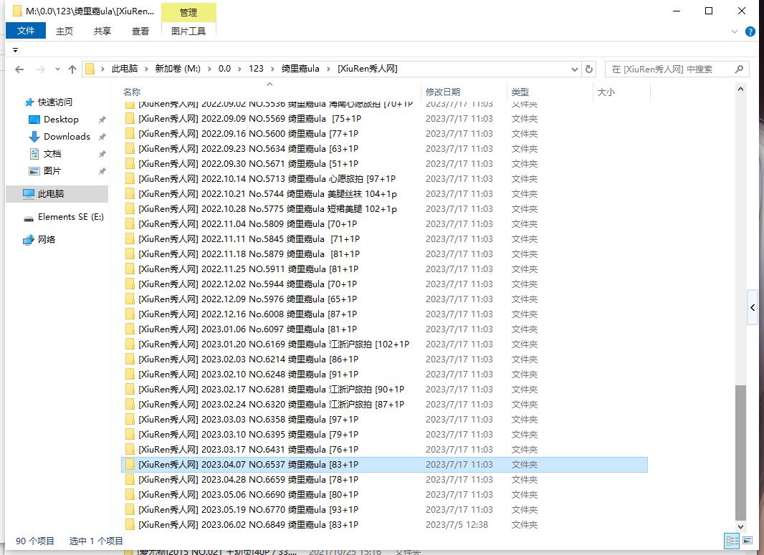Viewport: 764px width, 555px height.
Task: Expand the address bar history dropdown
Action: [575, 69]
